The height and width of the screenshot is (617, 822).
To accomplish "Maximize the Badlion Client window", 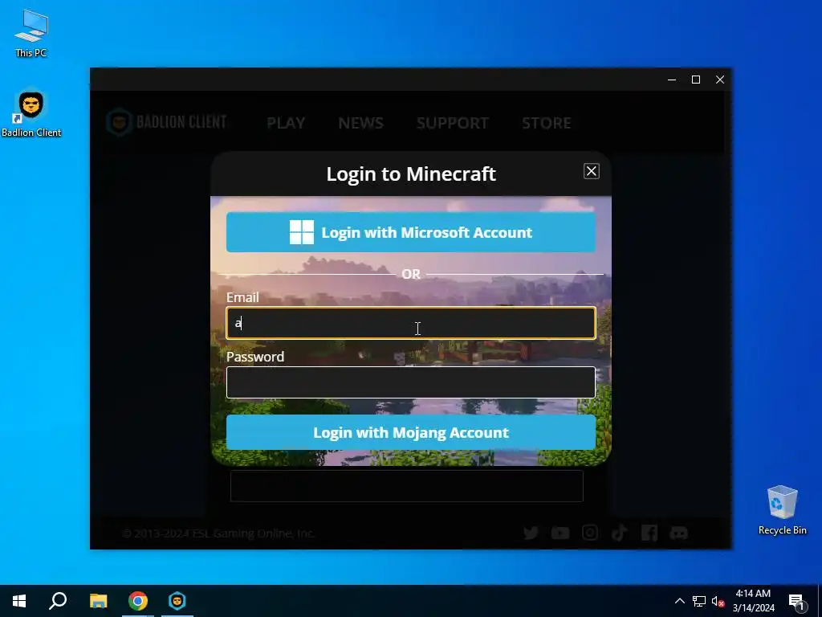I will pos(696,80).
